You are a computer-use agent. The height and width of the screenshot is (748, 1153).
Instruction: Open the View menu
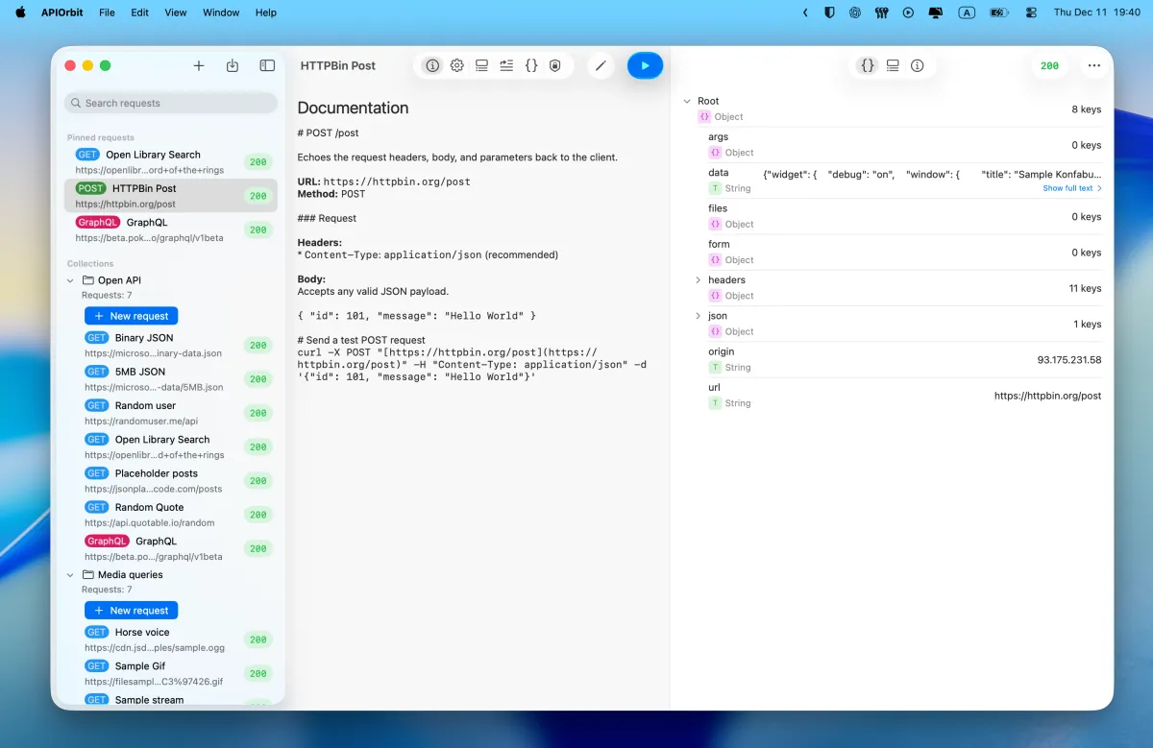click(x=175, y=12)
